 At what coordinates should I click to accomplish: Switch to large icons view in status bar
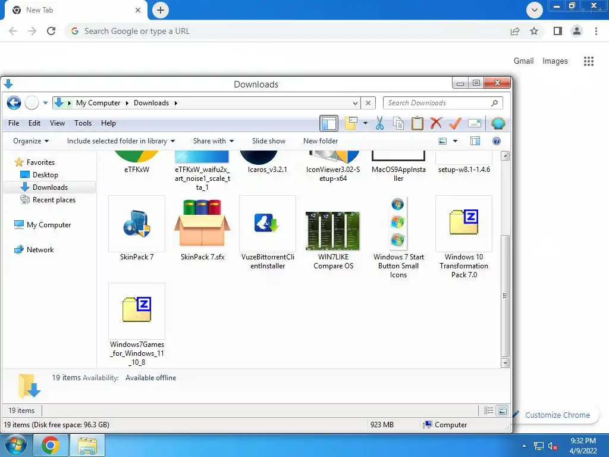(x=502, y=411)
